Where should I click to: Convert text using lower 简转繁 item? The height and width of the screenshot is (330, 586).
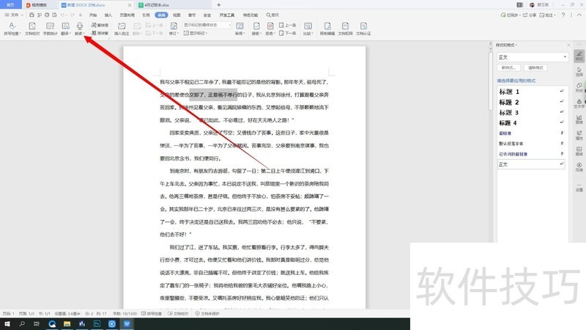100,33
